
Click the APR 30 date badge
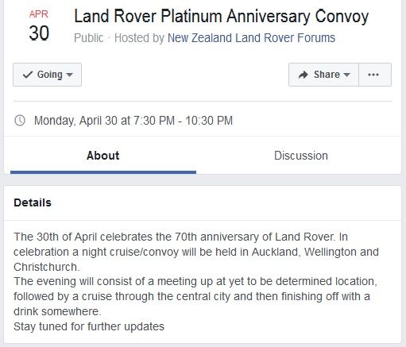tap(39, 25)
